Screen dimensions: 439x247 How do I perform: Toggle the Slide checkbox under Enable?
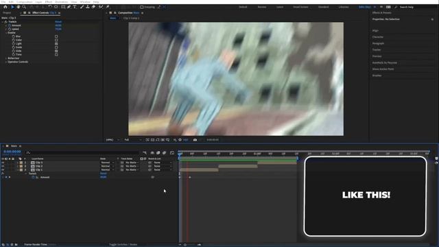click(x=56, y=51)
